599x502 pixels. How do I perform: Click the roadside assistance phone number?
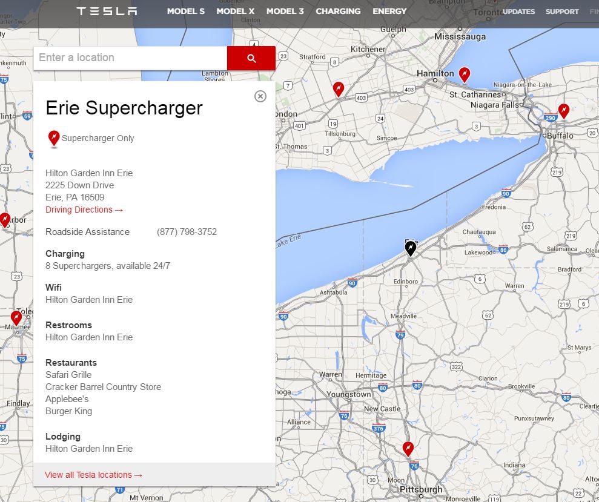[187, 232]
